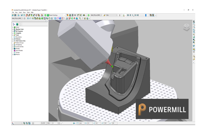Click the tool diameter field showing 12.0
Viewport: 207px width, 136px height.
click(x=106, y=123)
